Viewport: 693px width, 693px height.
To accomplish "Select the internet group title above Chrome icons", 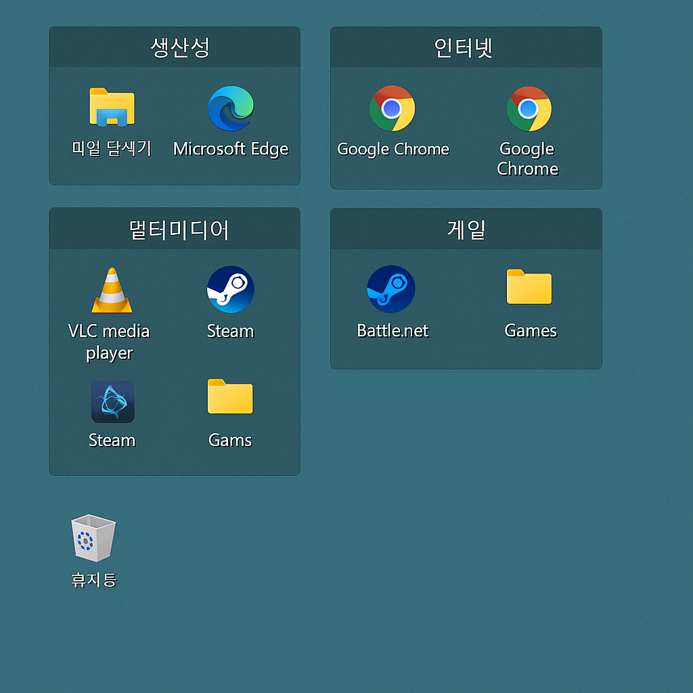I will click(x=466, y=47).
